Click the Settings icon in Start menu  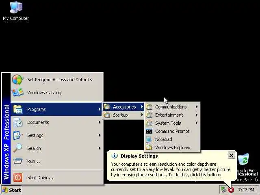pyautogui.click(x=17, y=135)
